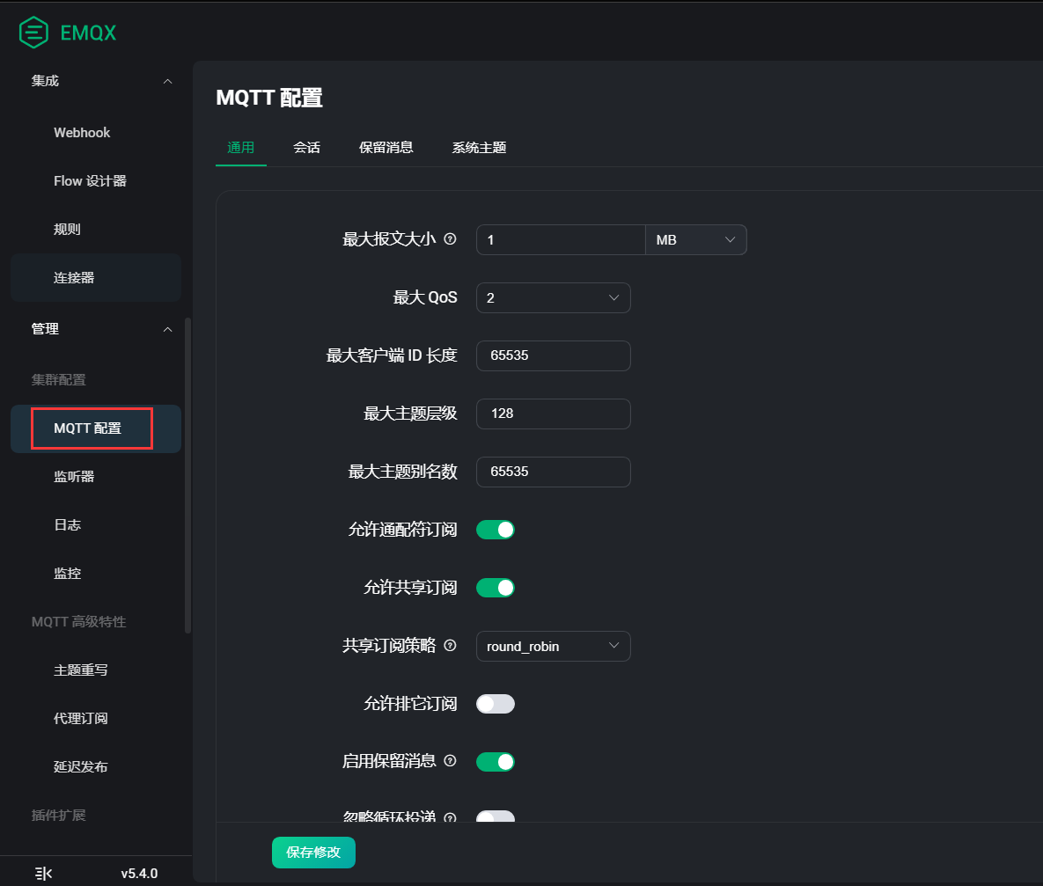Click help icon beside 共享订阅策略
1043x886 pixels.
[451, 645]
